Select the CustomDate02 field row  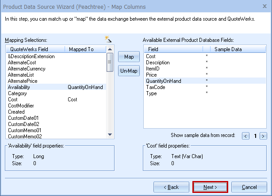pyautogui.click(x=56, y=124)
